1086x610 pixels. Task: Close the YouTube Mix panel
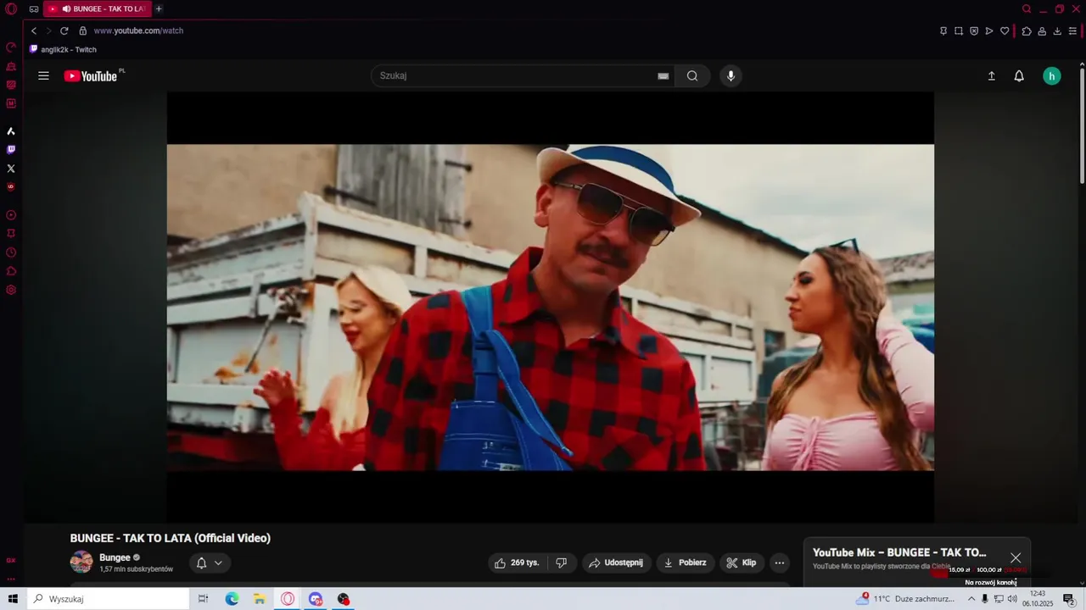click(x=1016, y=557)
